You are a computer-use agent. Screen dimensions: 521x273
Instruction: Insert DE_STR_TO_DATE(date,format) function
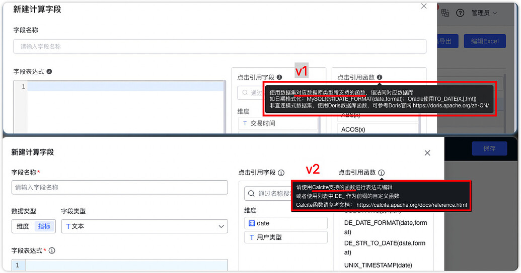(x=385, y=247)
